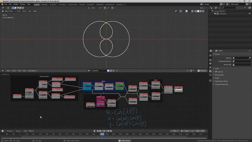Click the Blender logo icon
The height and width of the screenshot is (142, 252).
tap(2, 4)
